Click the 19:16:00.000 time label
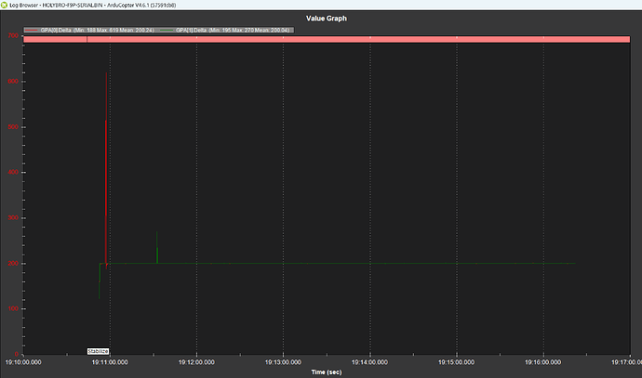This screenshot has height=378, width=642. pyautogui.click(x=543, y=362)
